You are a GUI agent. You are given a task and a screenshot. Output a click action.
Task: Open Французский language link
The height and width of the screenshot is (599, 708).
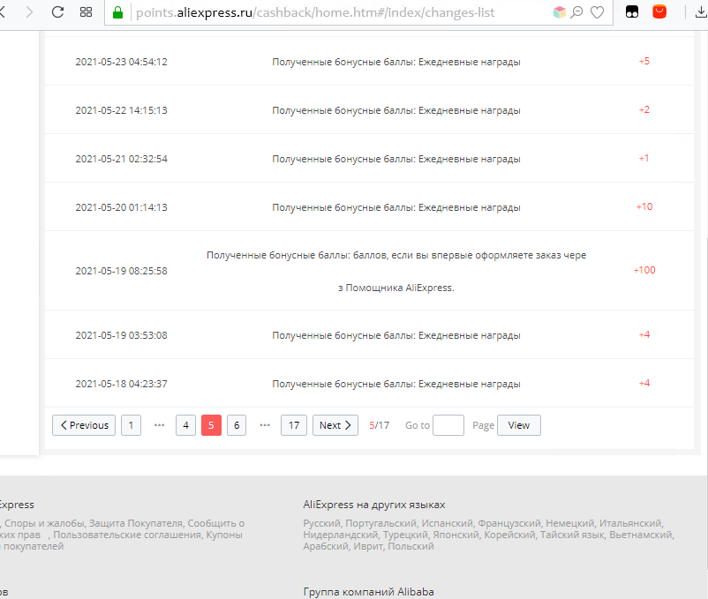pyautogui.click(x=509, y=523)
